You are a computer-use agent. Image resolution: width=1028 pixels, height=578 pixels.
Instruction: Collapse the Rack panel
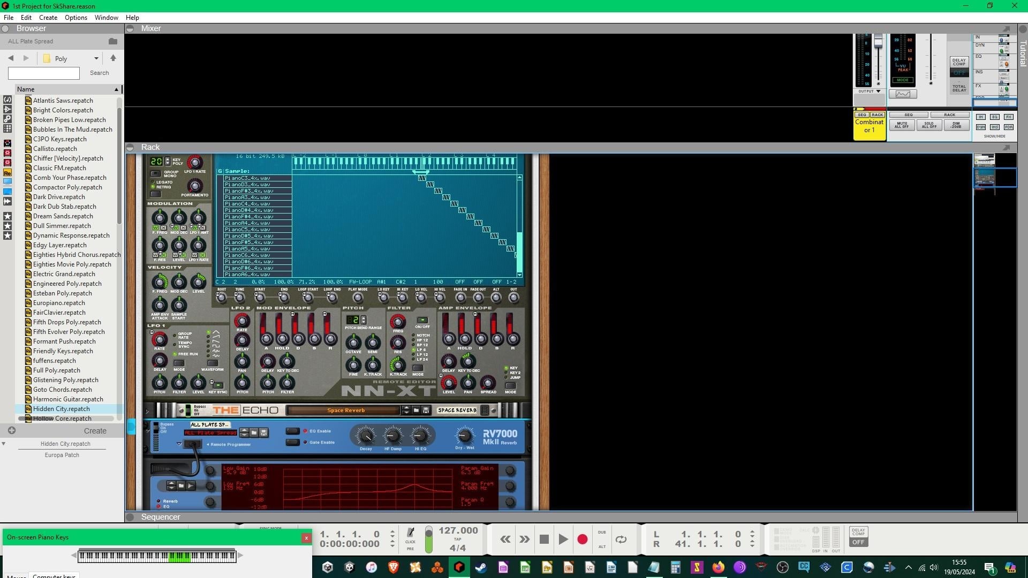click(x=130, y=147)
